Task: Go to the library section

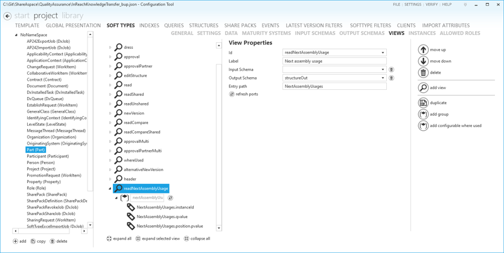Action: coord(72,16)
